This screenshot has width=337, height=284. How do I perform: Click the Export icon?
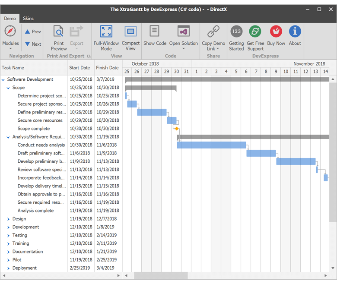[76, 32]
